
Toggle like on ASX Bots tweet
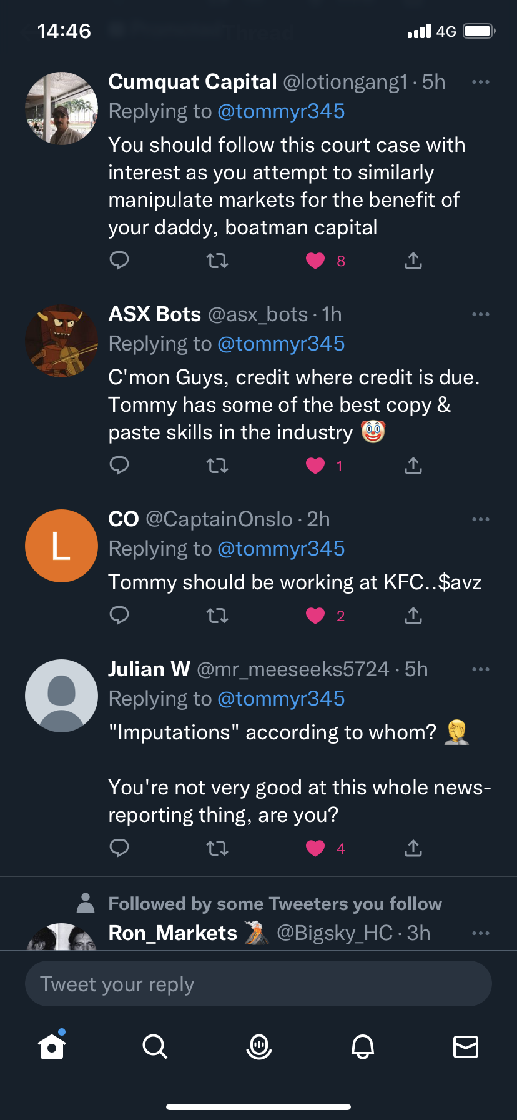[x=315, y=466]
